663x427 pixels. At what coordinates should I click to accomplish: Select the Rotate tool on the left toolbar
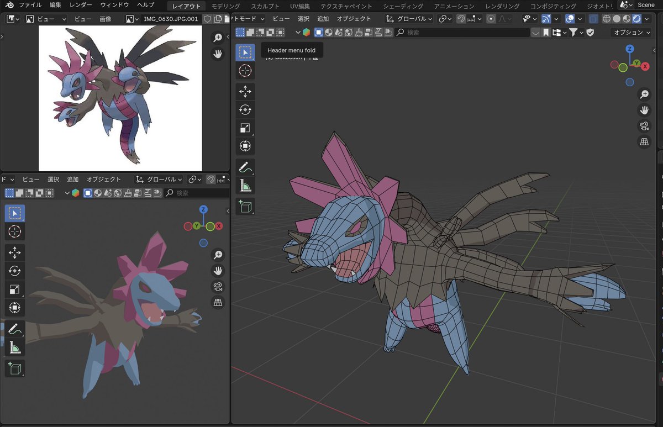[x=245, y=110]
